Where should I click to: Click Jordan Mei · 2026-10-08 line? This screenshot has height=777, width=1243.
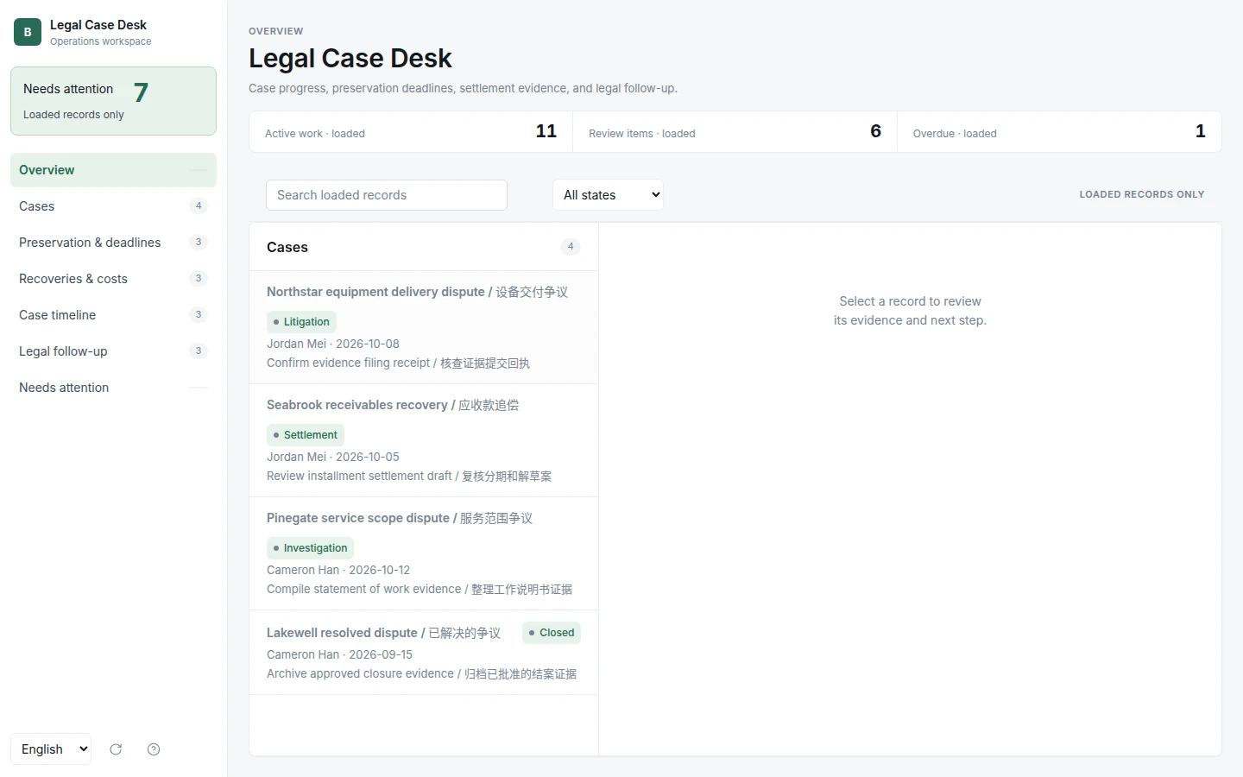(x=333, y=344)
